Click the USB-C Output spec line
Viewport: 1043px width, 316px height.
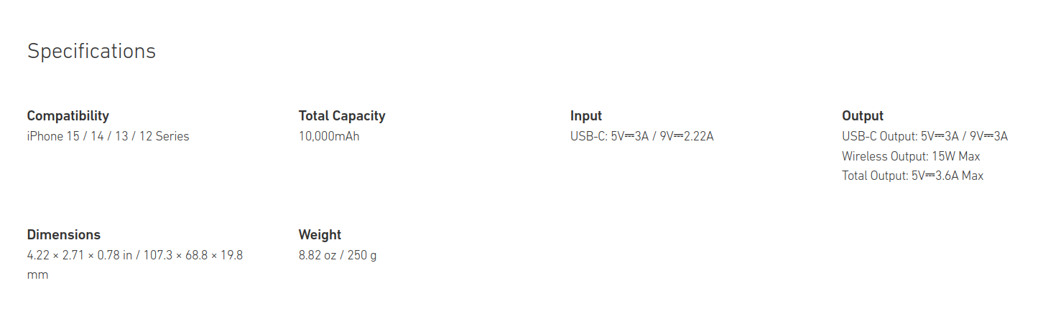(x=924, y=136)
